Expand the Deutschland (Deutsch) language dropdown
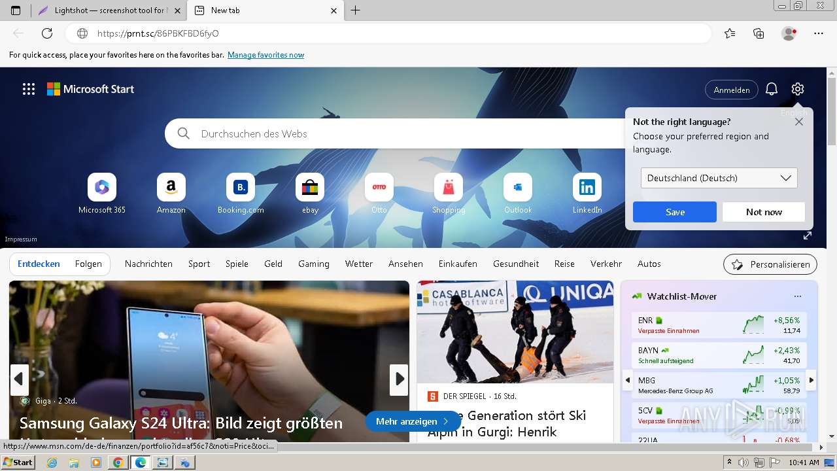 click(719, 178)
